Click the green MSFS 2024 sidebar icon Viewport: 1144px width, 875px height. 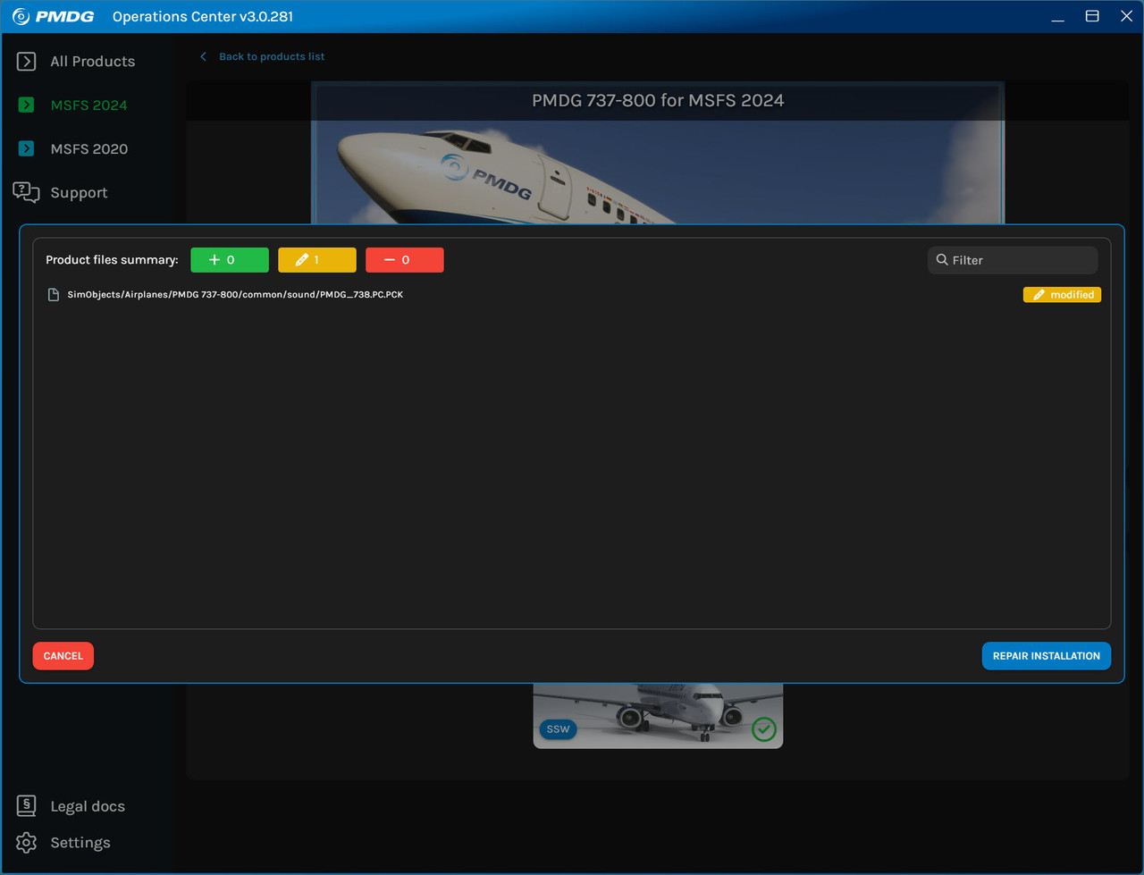[x=27, y=105]
